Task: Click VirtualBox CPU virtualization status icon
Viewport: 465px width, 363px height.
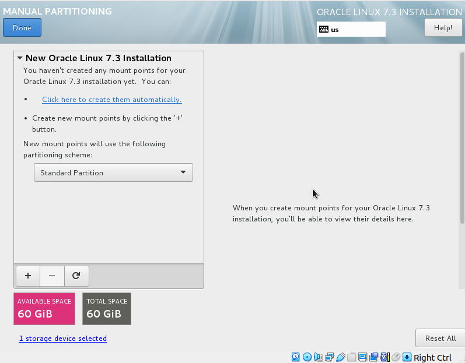Action: 385,357
